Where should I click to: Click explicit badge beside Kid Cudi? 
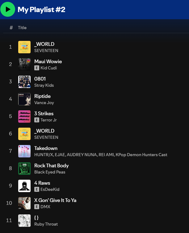(x=37, y=68)
